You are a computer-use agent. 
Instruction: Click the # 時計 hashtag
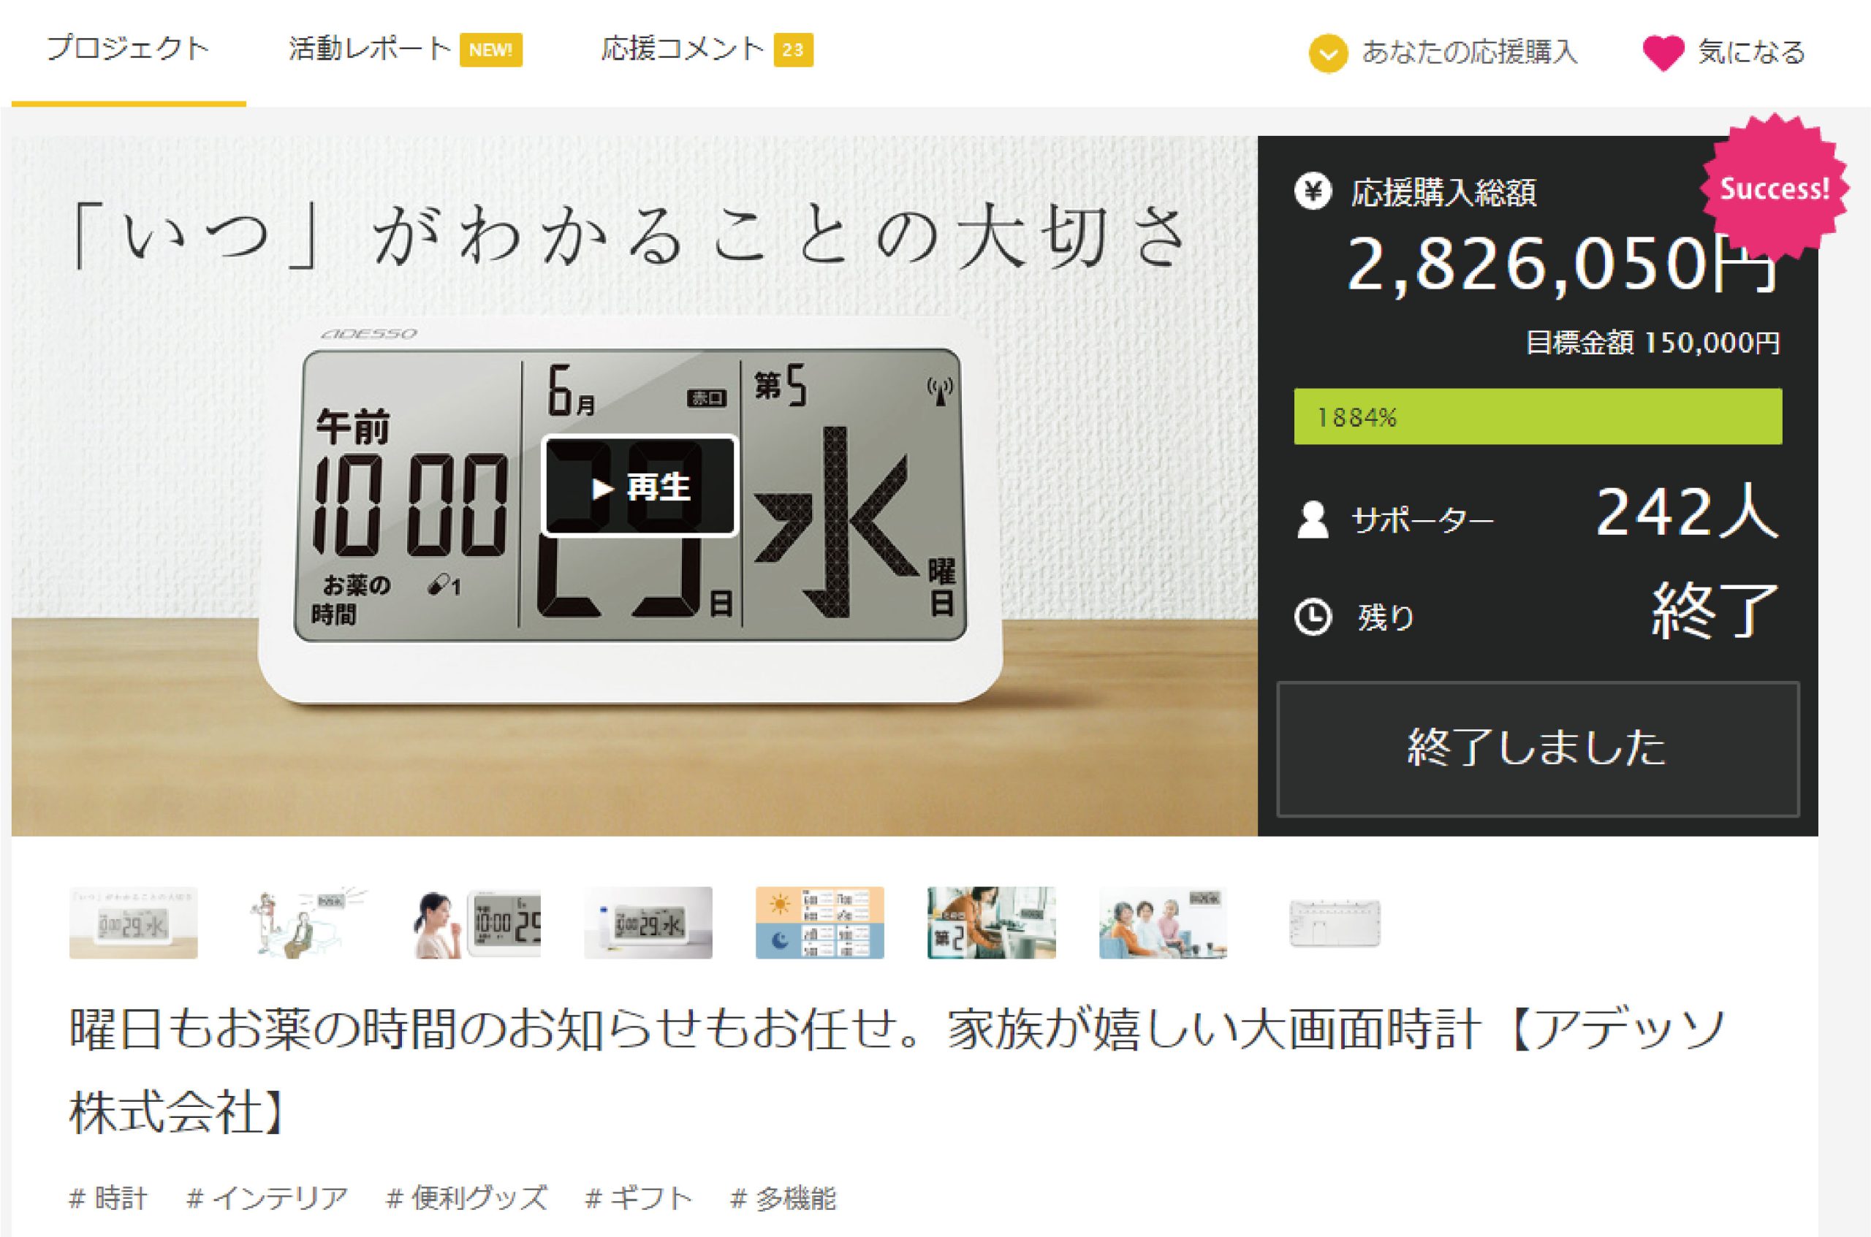[x=108, y=1198]
